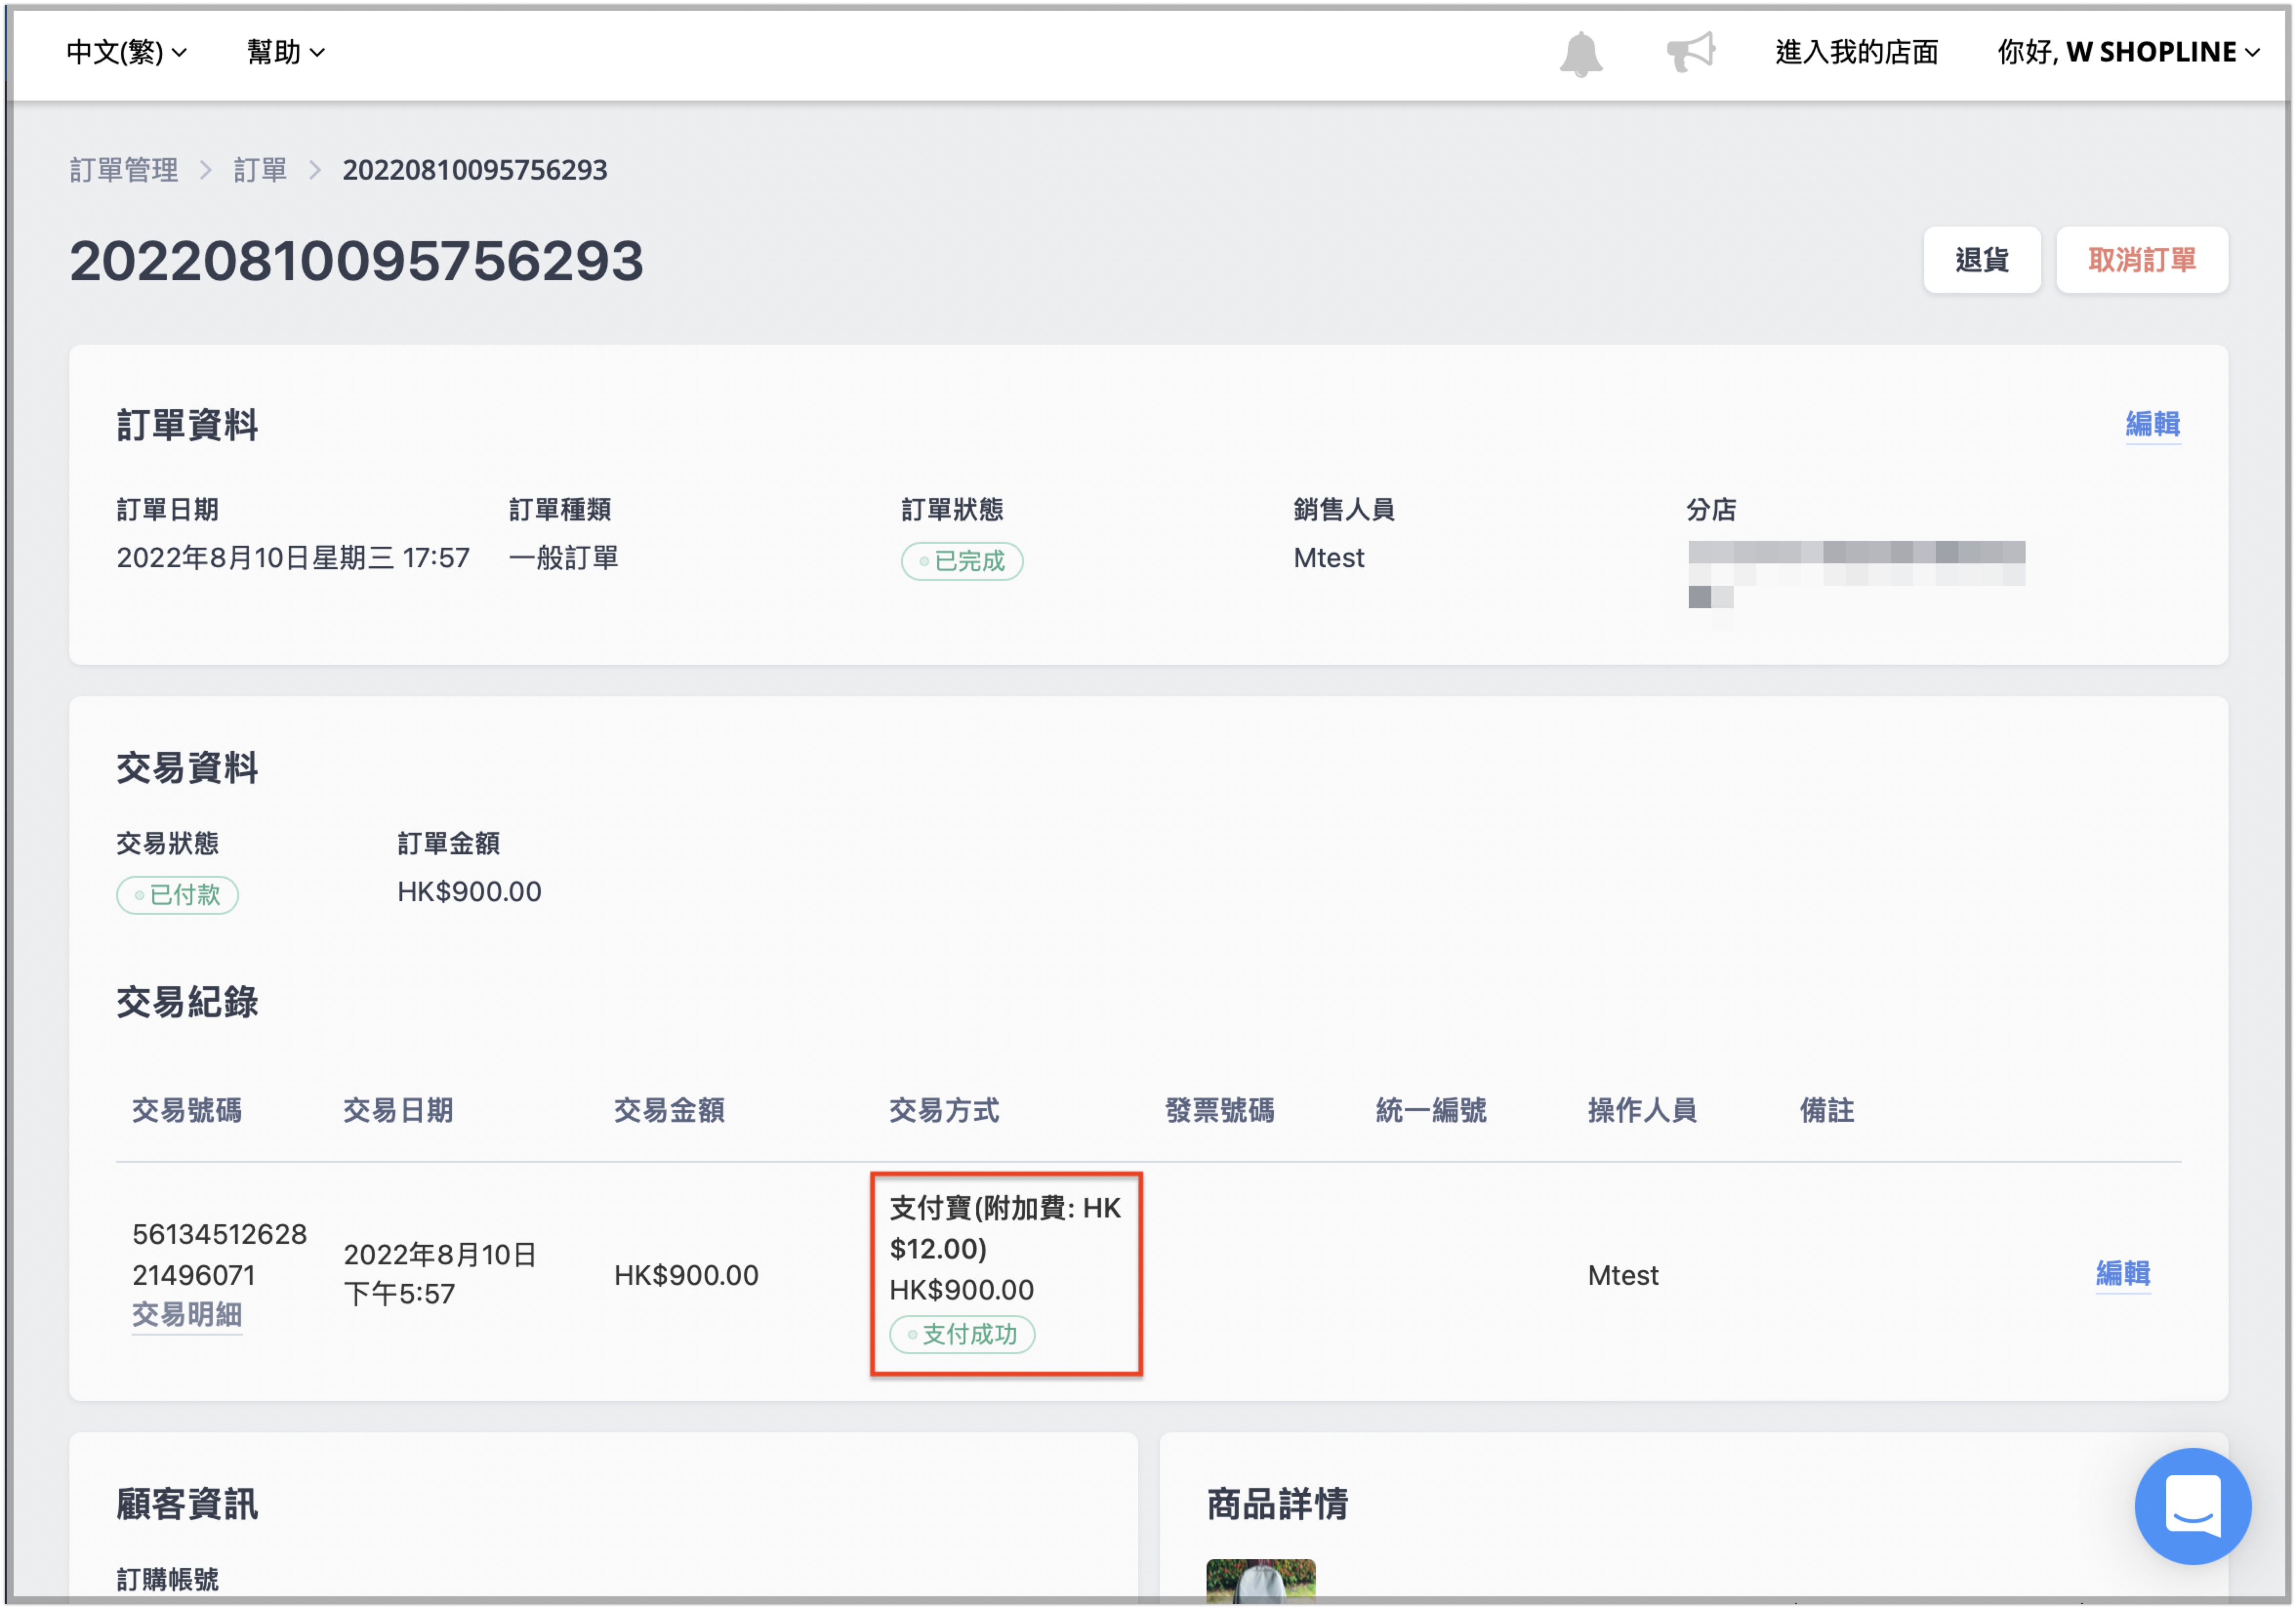The width and height of the screenshot is (2296, 1609).
Task: Click the 交易資料 section heading
Action: coord(187,768)
